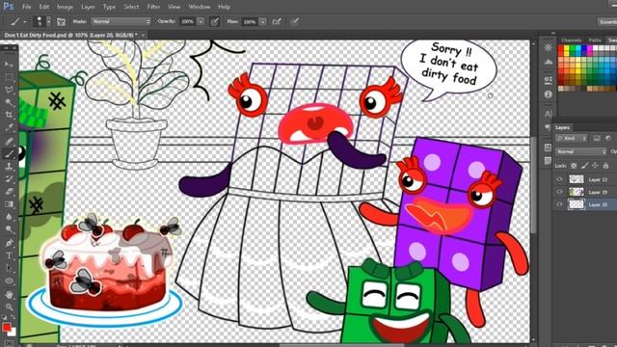617x347 pixels.
Task: Open the layer filter Kind dropdown
Action: (x=572, y=139)
